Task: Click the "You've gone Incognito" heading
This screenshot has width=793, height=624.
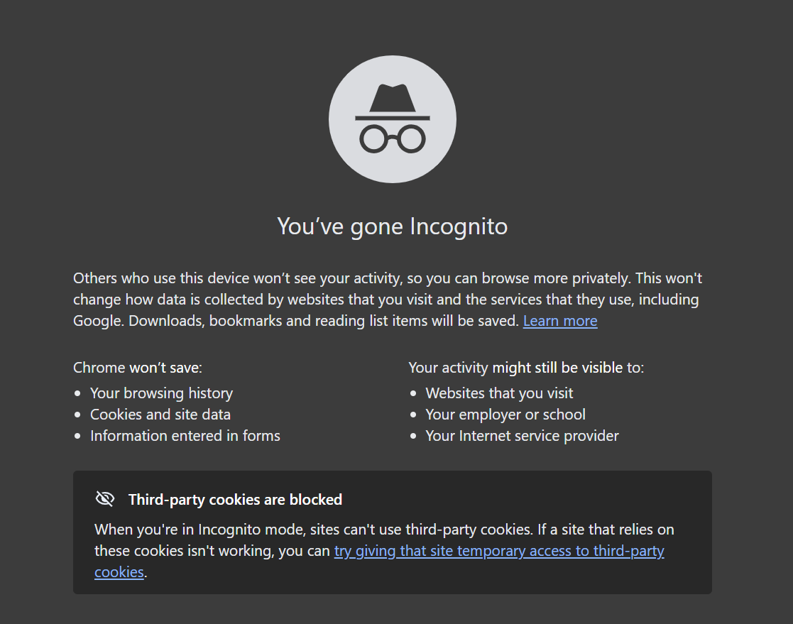Action: 392,226
